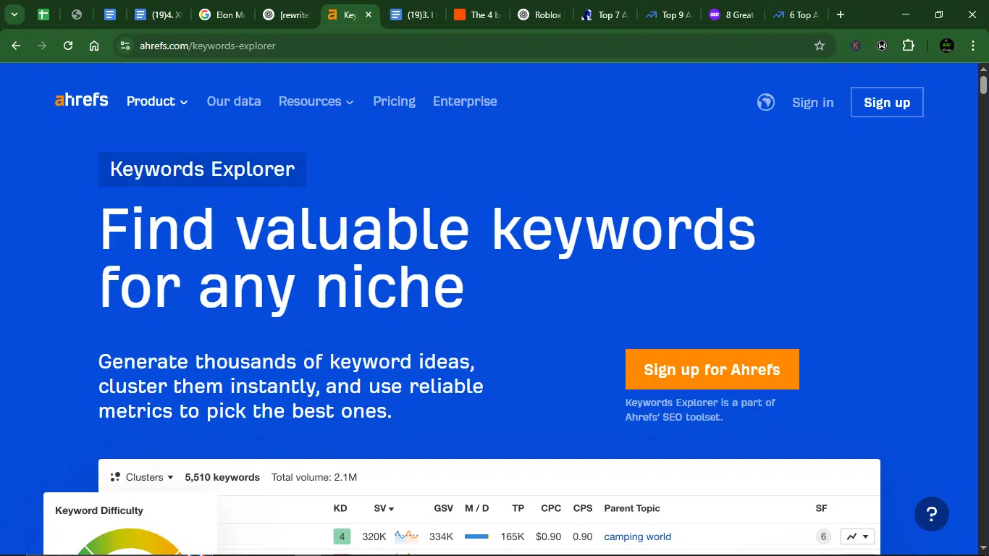989x556 pixels.
Task: Open the K browser extension
Action: tap(856, 46)
